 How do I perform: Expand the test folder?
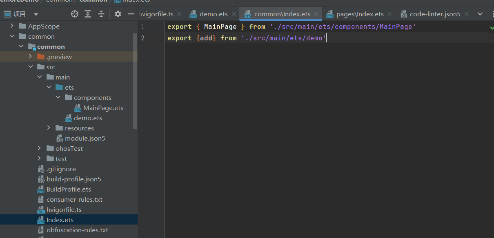pyautogui.click(x=40, y=159)
